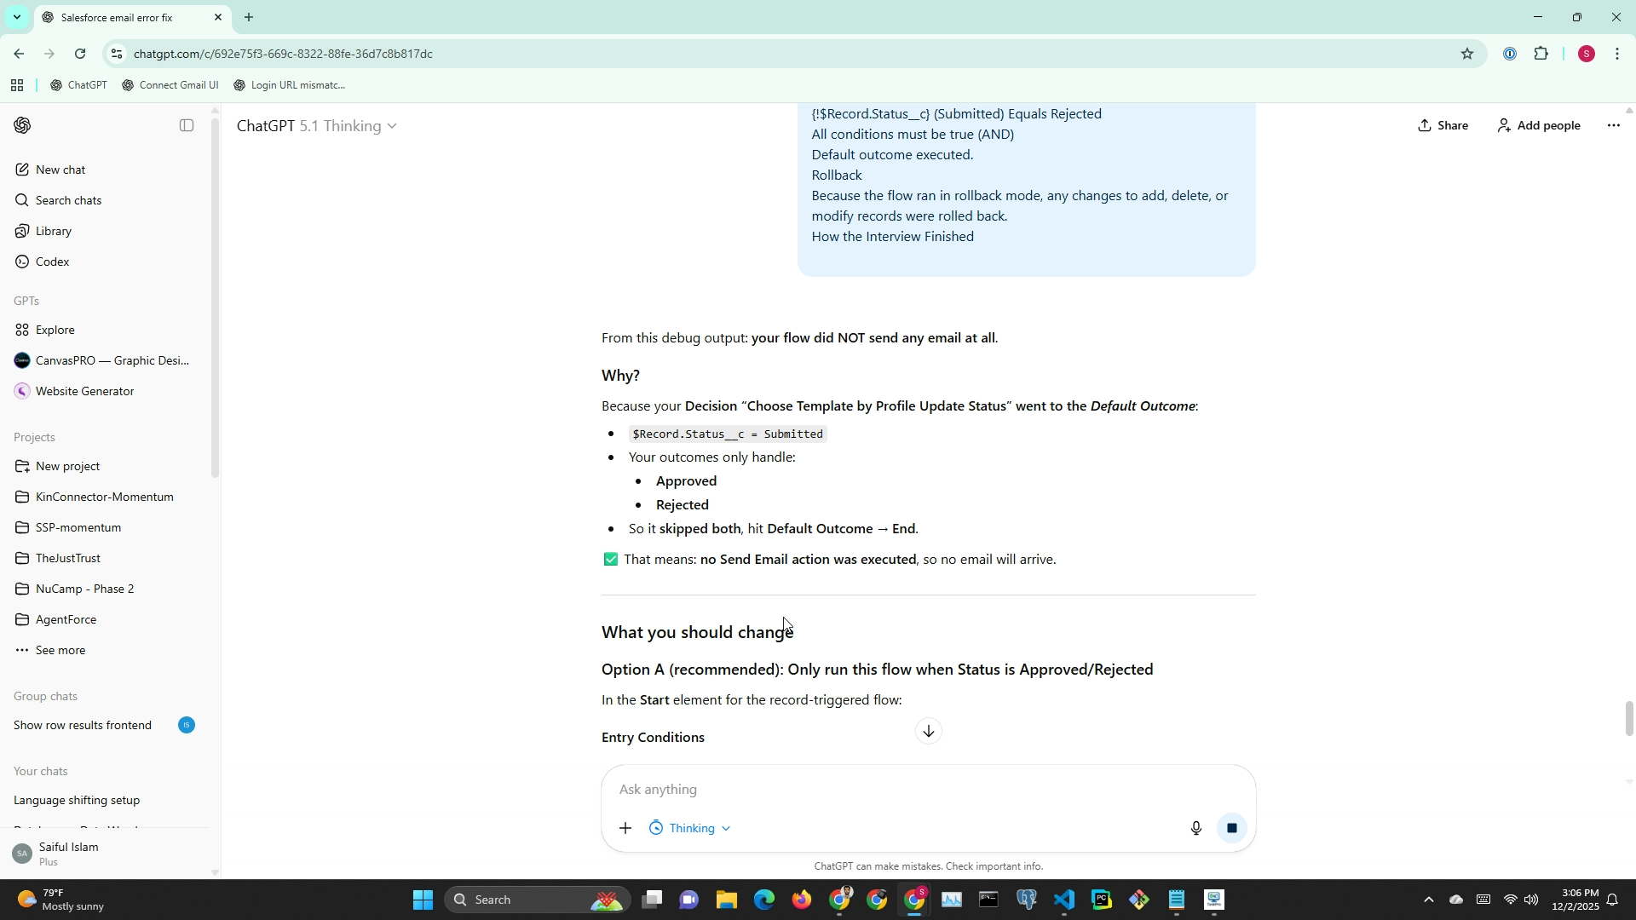Viewport: 1636px width, 920px height.
Task: Expand See more under Projects
Action: pyautogui.click(x=60, y=650)
